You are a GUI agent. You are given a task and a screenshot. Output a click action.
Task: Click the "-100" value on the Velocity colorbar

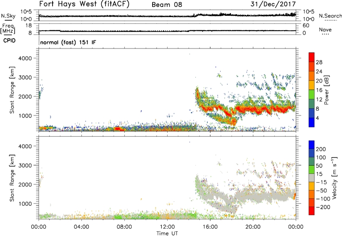pyautogui.click(x=323, y=199)
